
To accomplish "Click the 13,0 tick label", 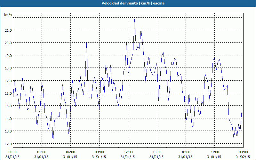I will pyautogui.click(x=8, y=131).
